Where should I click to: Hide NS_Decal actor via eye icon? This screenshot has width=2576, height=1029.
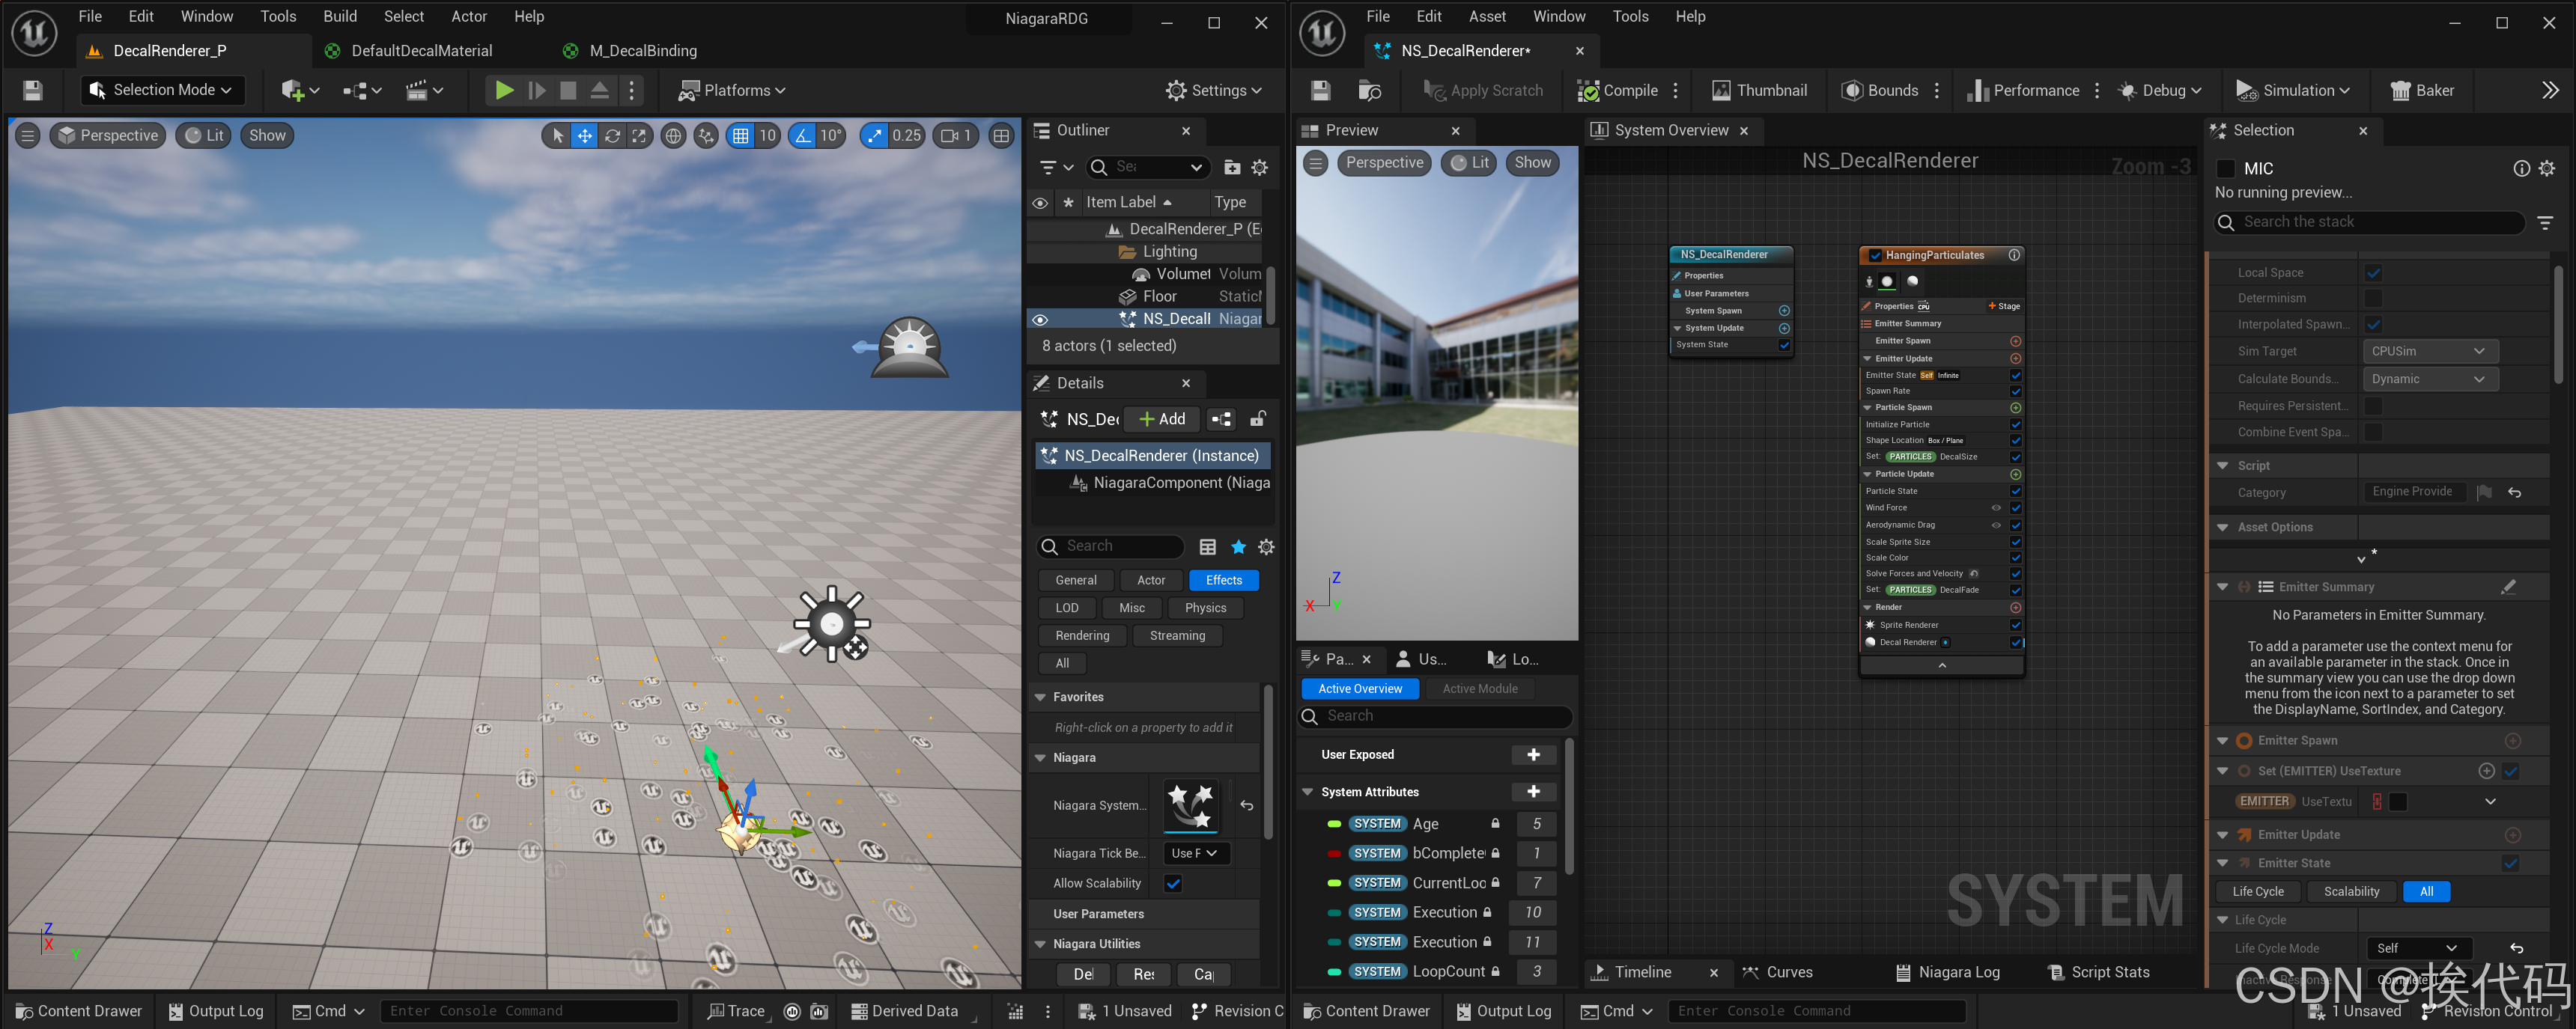click(x=1040, y=320)
